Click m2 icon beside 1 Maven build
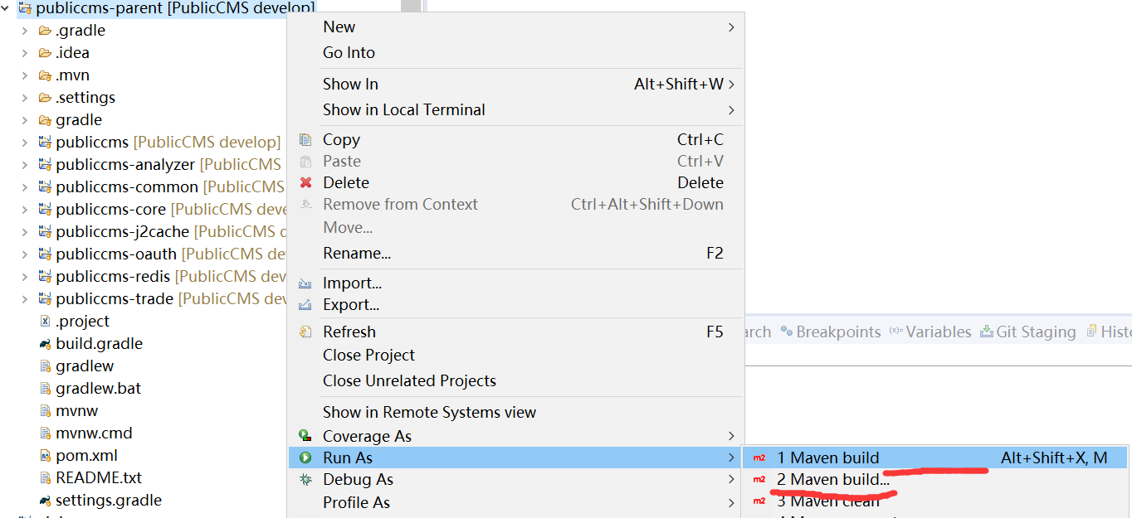The width and height of the screenshot is (1132, 518). 759,457
